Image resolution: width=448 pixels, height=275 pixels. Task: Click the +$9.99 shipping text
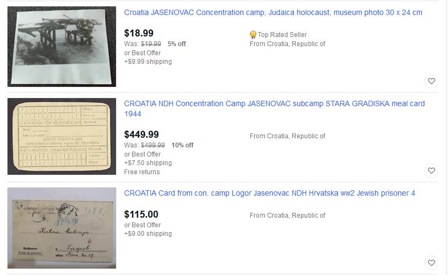point(148,62)
